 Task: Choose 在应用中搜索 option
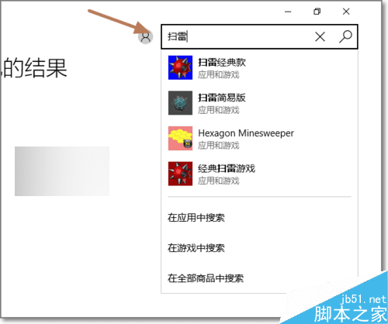196,218
